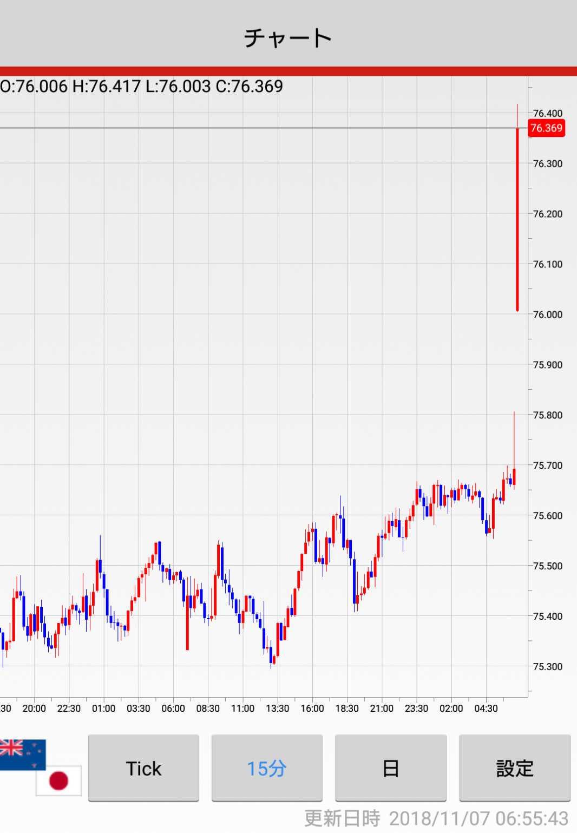Tap the Japan flag icon
This screenshot has width=577, height=833.
click(x=58, y=780)
